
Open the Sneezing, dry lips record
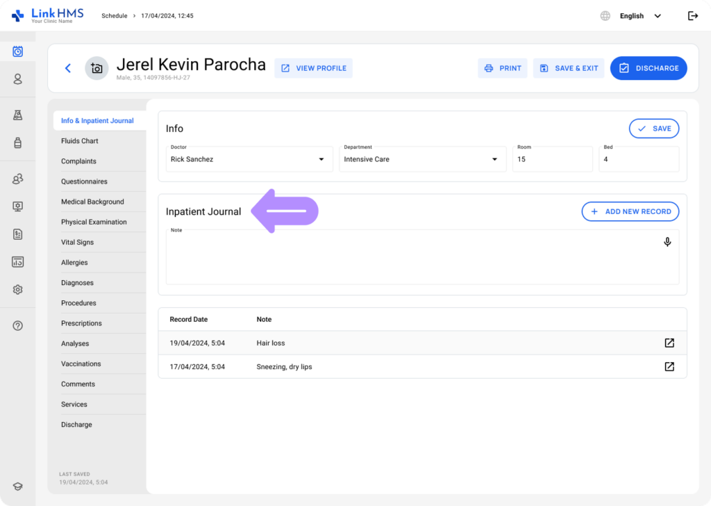(x=669, y=366)
